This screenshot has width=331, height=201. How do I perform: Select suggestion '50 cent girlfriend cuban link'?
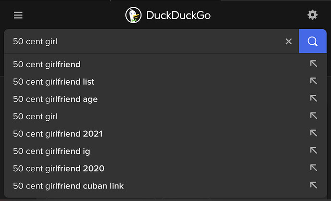pyautogui.click(x=165, y=186)
